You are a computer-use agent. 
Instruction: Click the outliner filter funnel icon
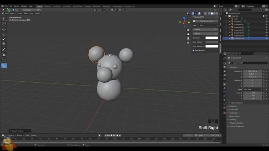tap(261, 10)
